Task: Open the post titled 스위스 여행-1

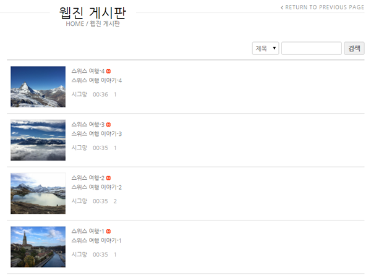Action: point(88,231)
